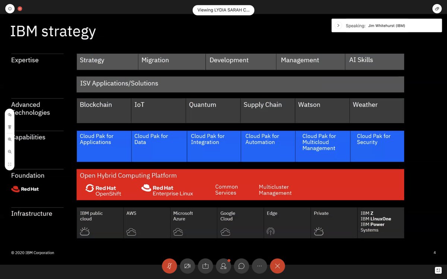Click the IoT technology cell
The height and width of the screenshot is (279, 447).
click(x=158, y=110)
